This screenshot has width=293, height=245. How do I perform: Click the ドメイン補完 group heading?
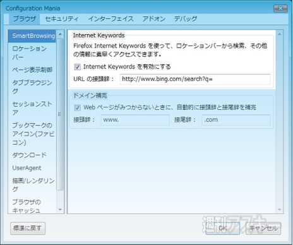click(x=90, y=95)
